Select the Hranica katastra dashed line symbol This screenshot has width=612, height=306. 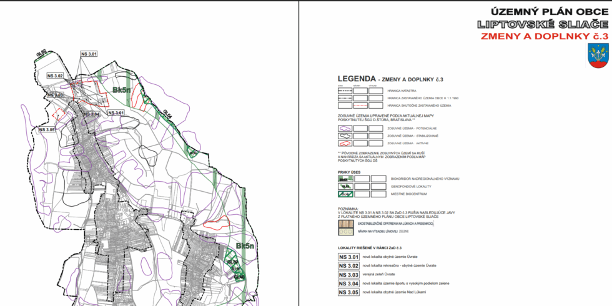[345, 91]
